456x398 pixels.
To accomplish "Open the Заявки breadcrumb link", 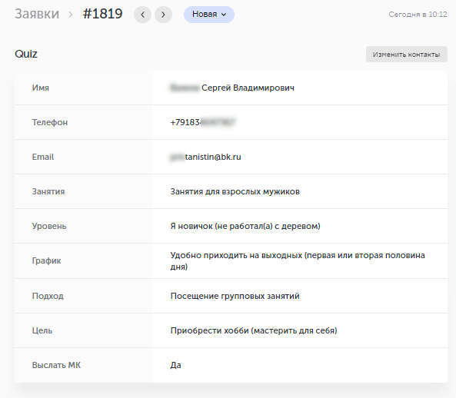I will pyautogui.click(x=37, y=14).
